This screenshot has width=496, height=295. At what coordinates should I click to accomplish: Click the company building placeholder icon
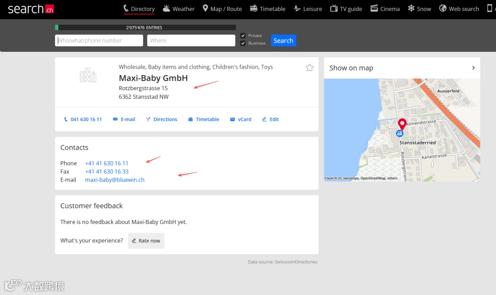point(88,75)
